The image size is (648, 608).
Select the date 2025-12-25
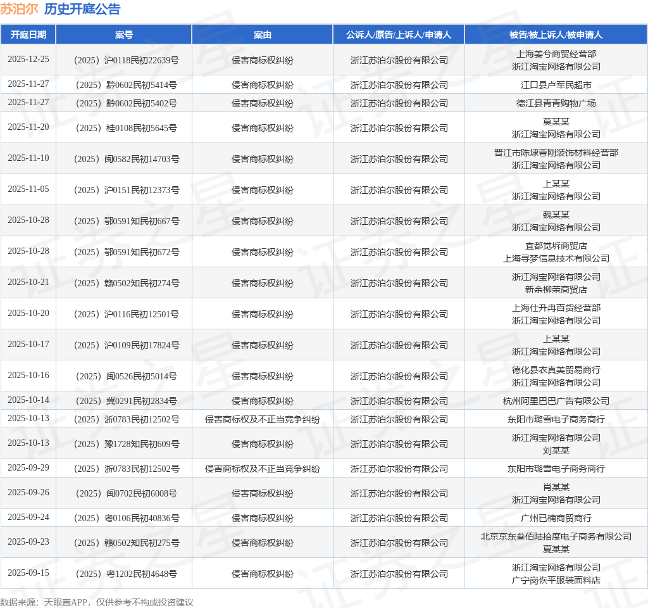28,59
